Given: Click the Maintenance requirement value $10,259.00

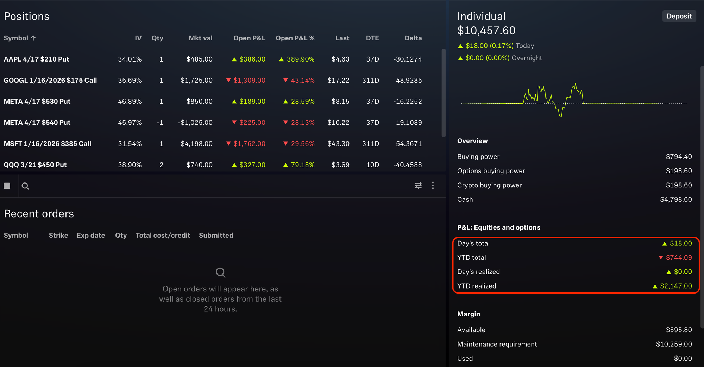Looking at the screenshot, I should [x=674, y=344].
